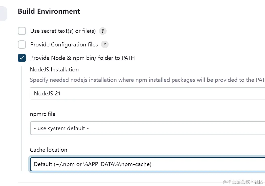265x186 pixels.
Task: Click 'Provide Node & npm bin/ folder to PATH' text
Action: tap(83, 58)
